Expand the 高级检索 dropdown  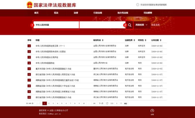pos(143,25)
